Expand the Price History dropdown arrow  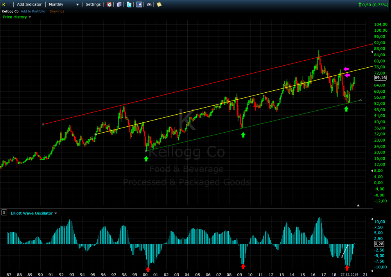coord(30,17)
